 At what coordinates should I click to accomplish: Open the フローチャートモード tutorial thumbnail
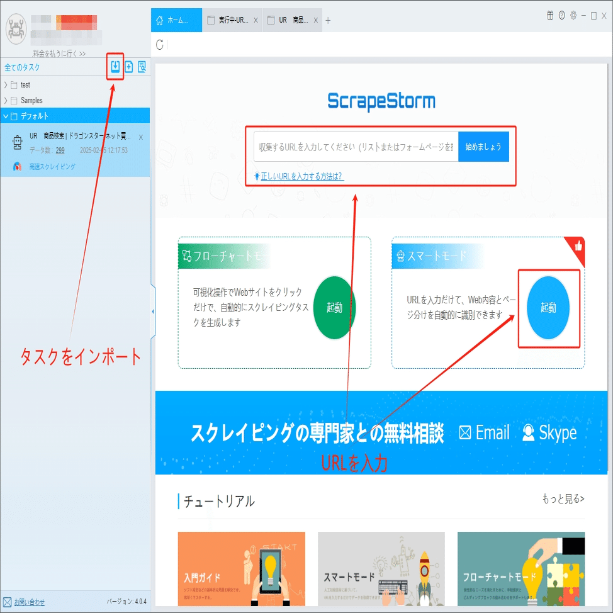521,569
